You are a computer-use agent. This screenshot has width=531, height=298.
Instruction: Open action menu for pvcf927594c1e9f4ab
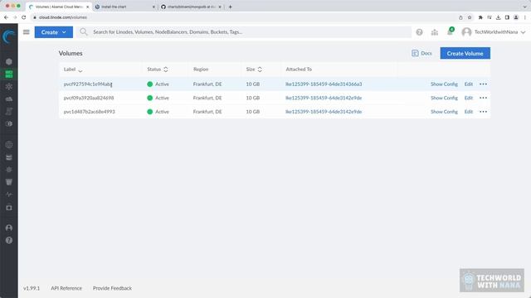pyautogui.click(x=483, y=84)
